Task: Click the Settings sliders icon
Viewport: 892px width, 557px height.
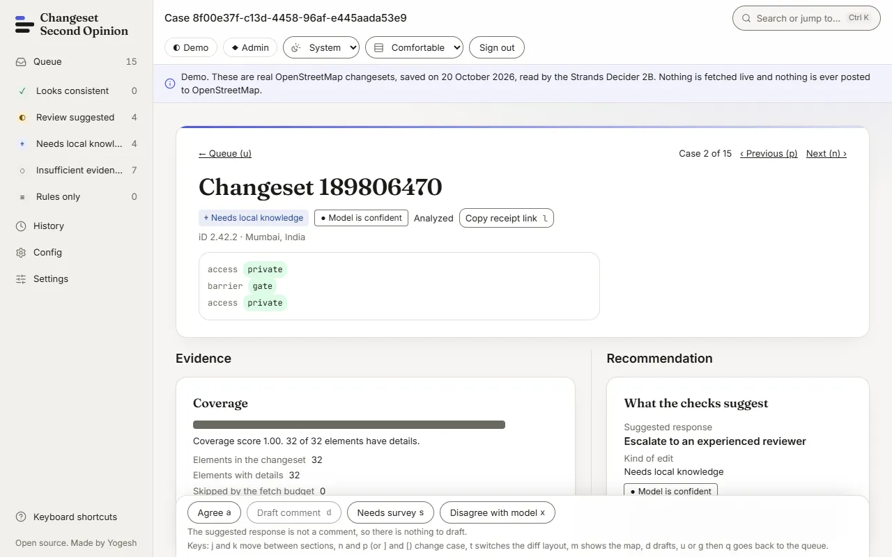Action: coord(21,278)
